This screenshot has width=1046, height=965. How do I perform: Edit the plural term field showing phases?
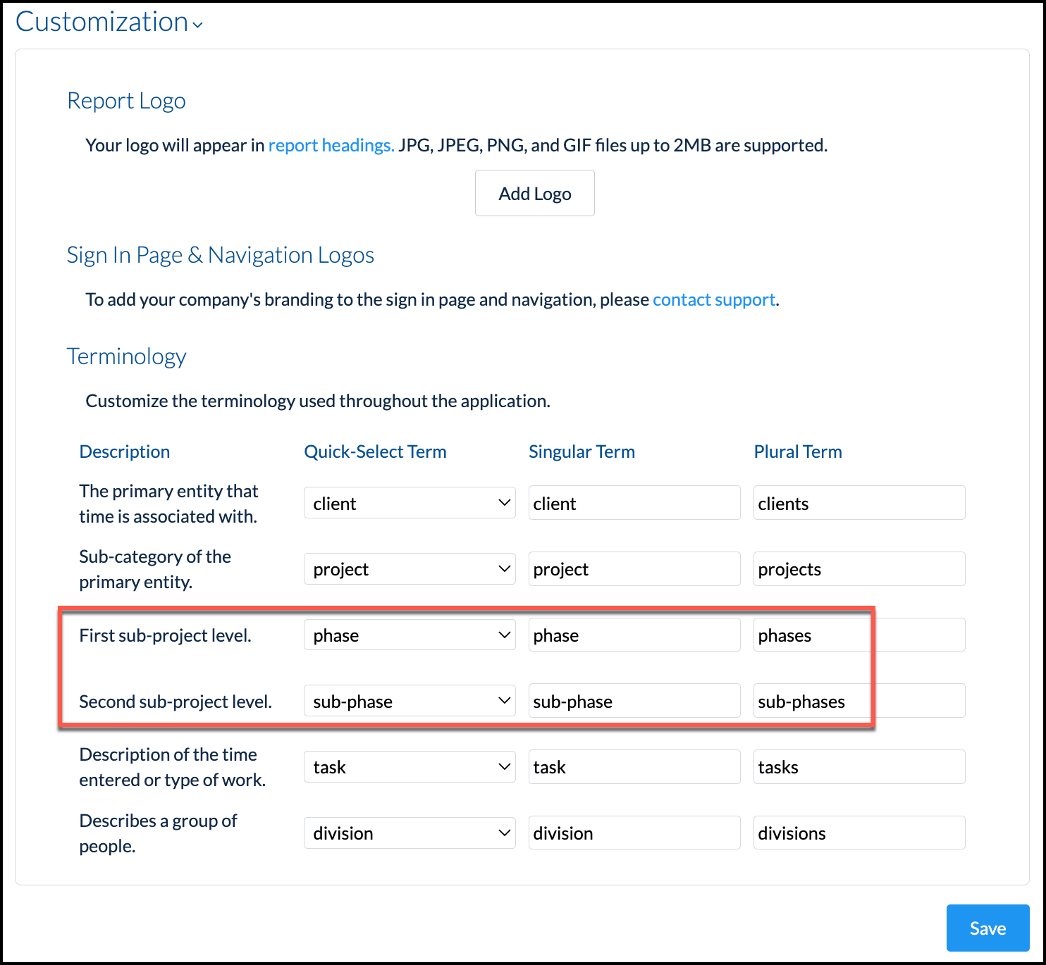[858, 635]
